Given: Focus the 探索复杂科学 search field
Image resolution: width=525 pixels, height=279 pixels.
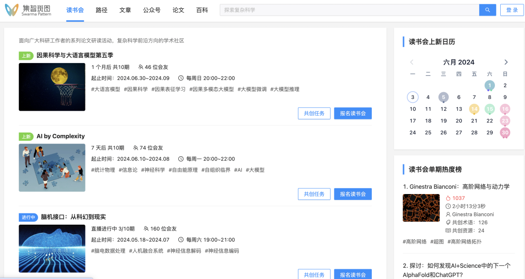Looking at the screenshot, I should [x=349, y=10].
